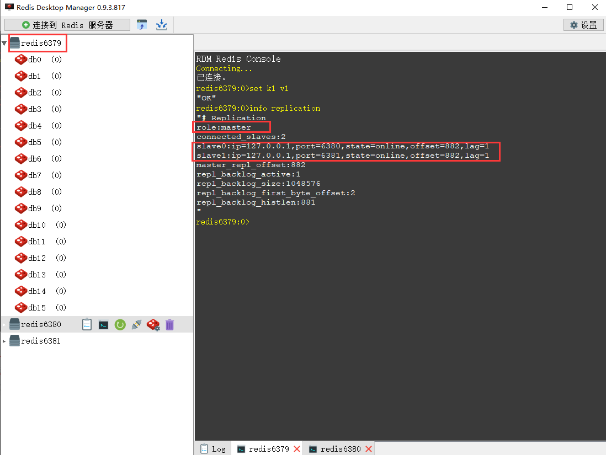Select the db5 (0) label
The image size is (606, 455).
pyautogui.click(x=45, y=142)
